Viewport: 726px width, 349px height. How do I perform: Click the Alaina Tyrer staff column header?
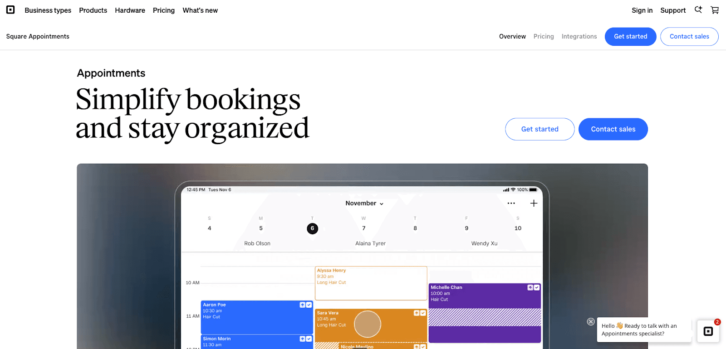(x=370, y=243)
